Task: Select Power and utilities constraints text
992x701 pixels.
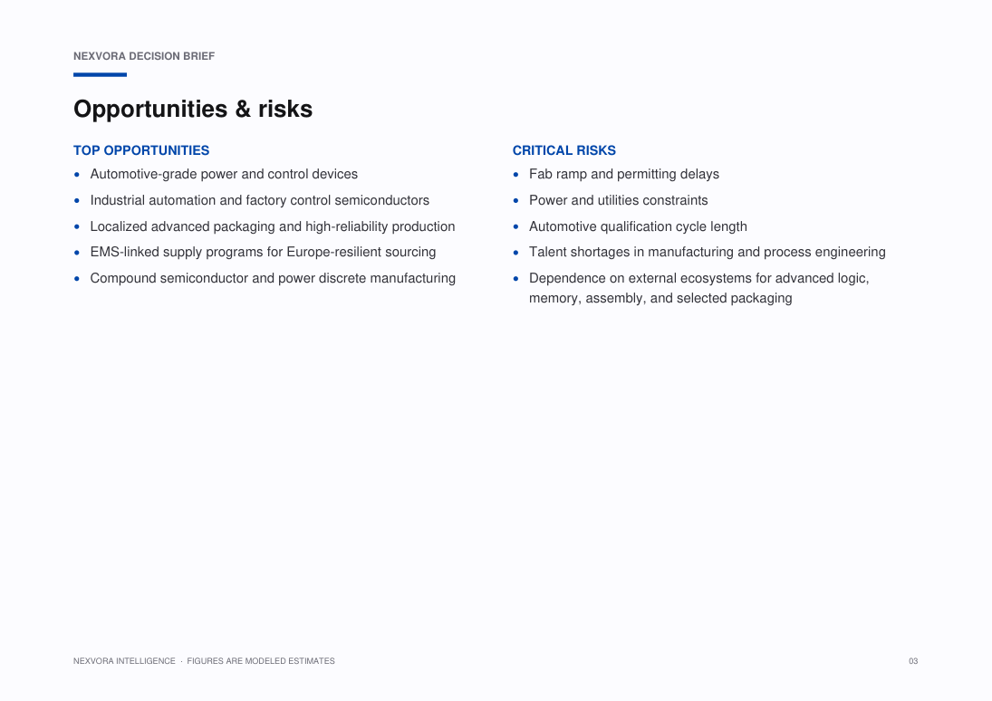Action: [x=618, y=200]
